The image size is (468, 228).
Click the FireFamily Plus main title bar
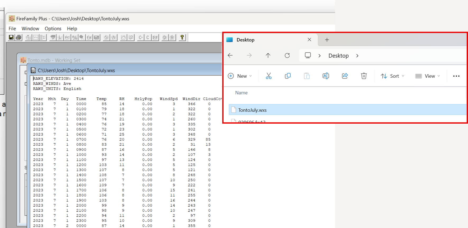click(170, 19)
